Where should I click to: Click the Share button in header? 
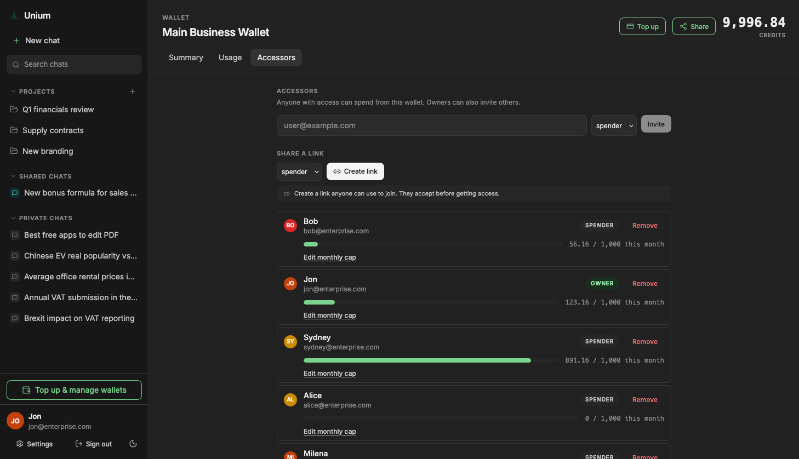click(x=694, y=26)
